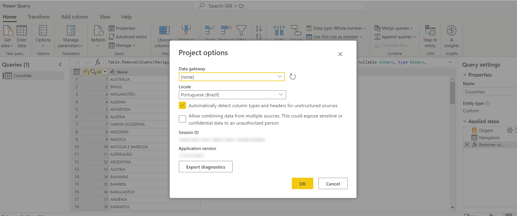
Task: Open the Options ribbon button
Action: click(x=43, y=37)
